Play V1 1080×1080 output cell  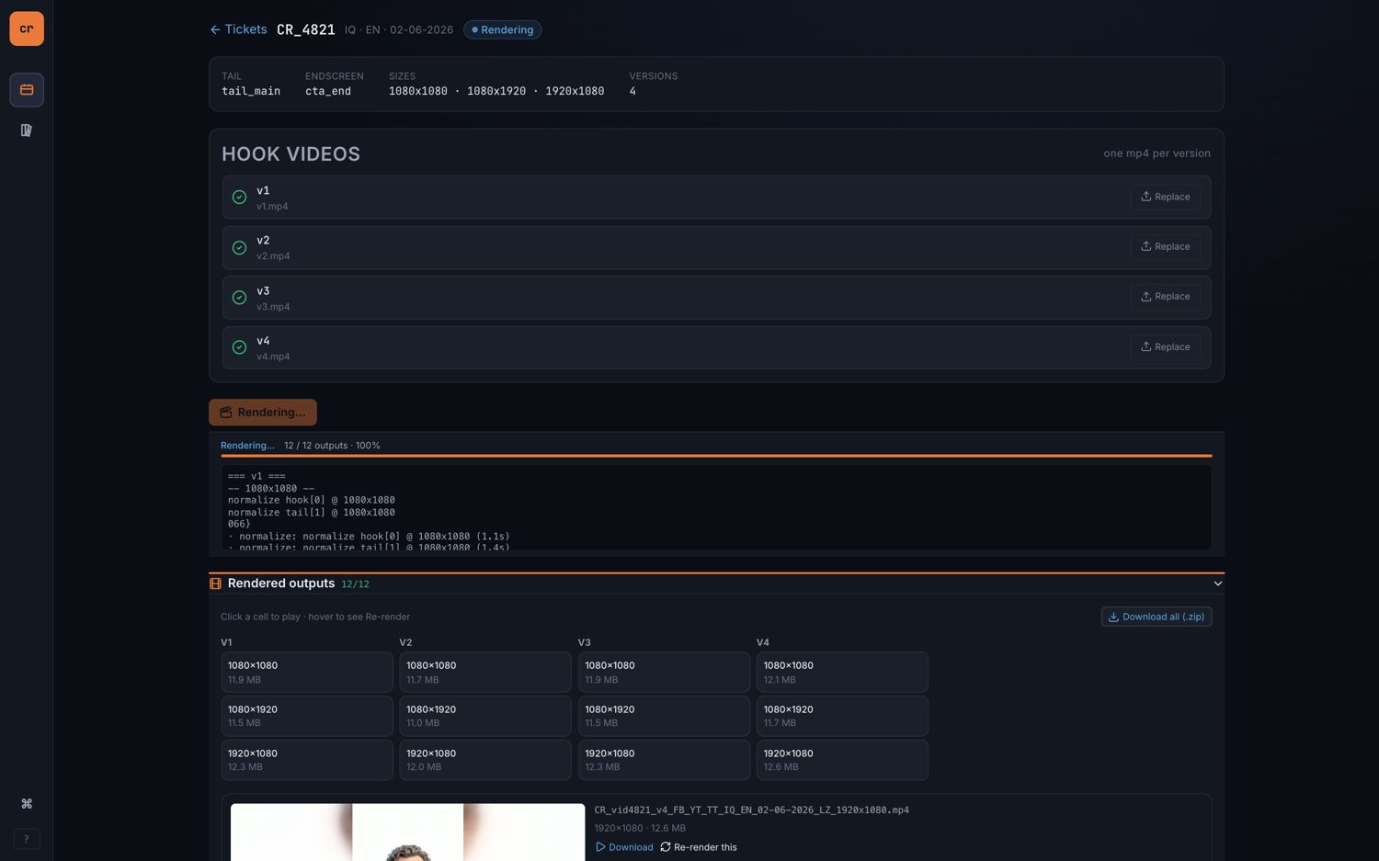(307, 673)
